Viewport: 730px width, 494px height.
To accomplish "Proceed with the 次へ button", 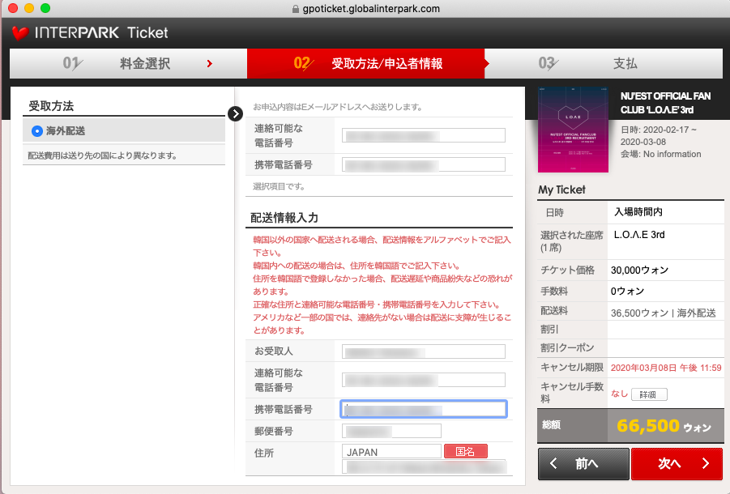I will point(677,464).
